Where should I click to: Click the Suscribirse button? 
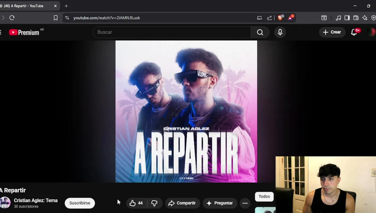click(x=80, y=203)
